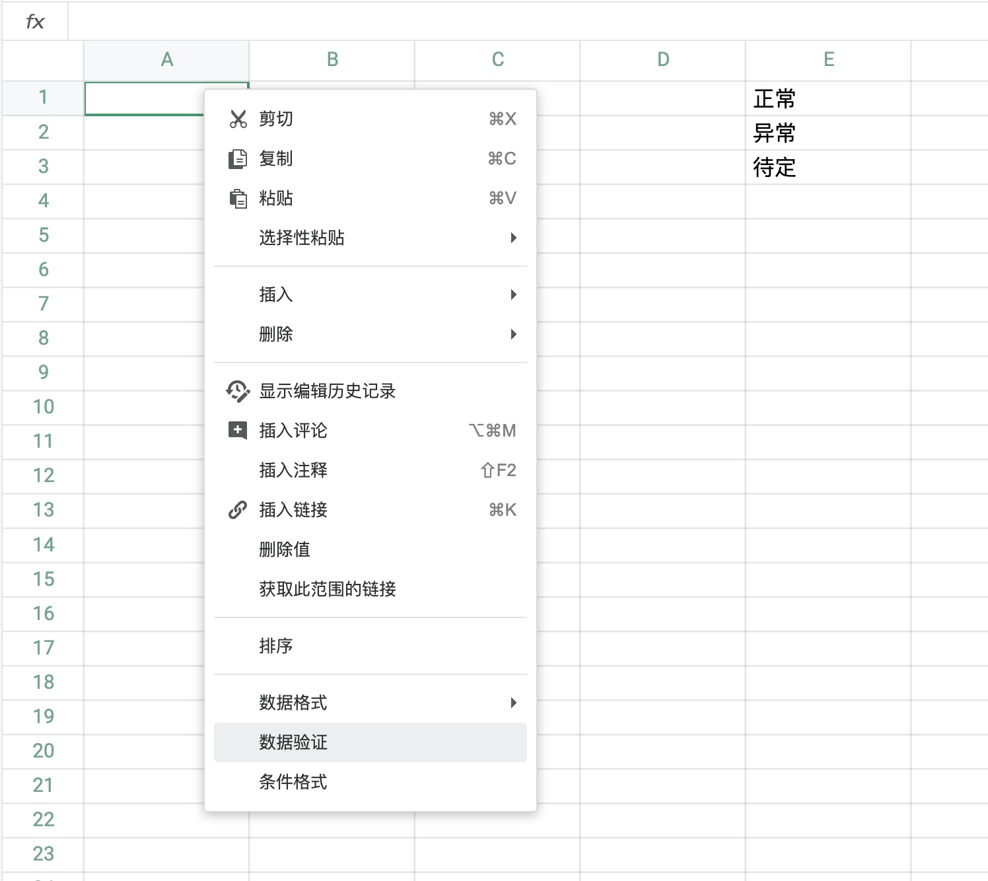Select row 2 header
988x881 pixels.
point(43,132)
